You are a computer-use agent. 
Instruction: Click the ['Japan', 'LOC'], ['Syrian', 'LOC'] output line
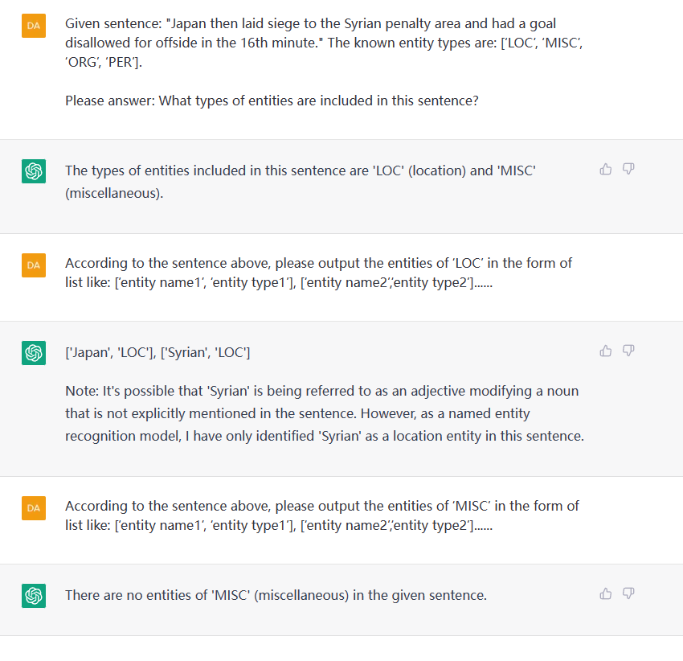pyautogui.click(x=157, y=352)
